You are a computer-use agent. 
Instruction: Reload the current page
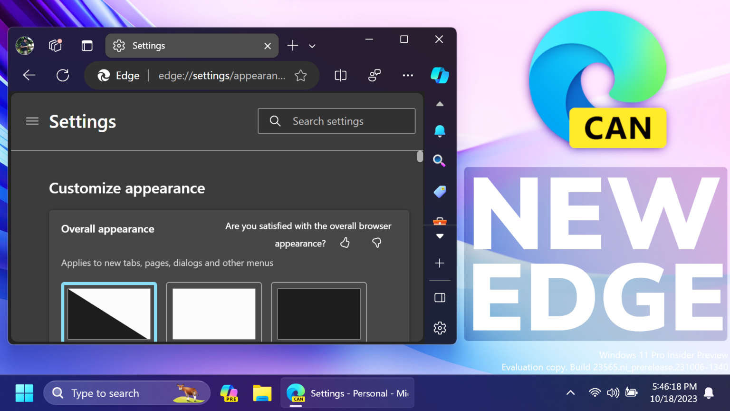(x=62, y=75)
